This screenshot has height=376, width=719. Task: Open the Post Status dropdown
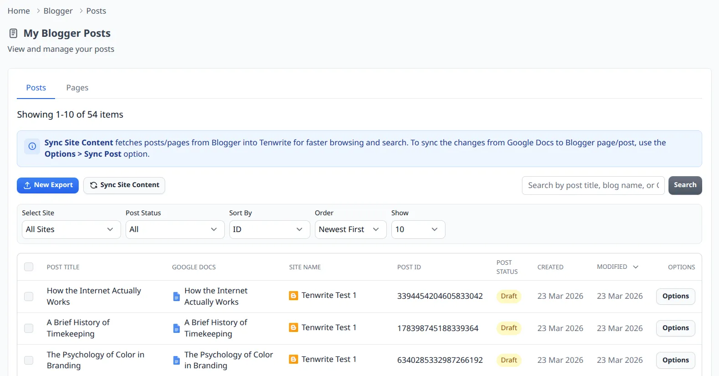click(x=175, y=229)
